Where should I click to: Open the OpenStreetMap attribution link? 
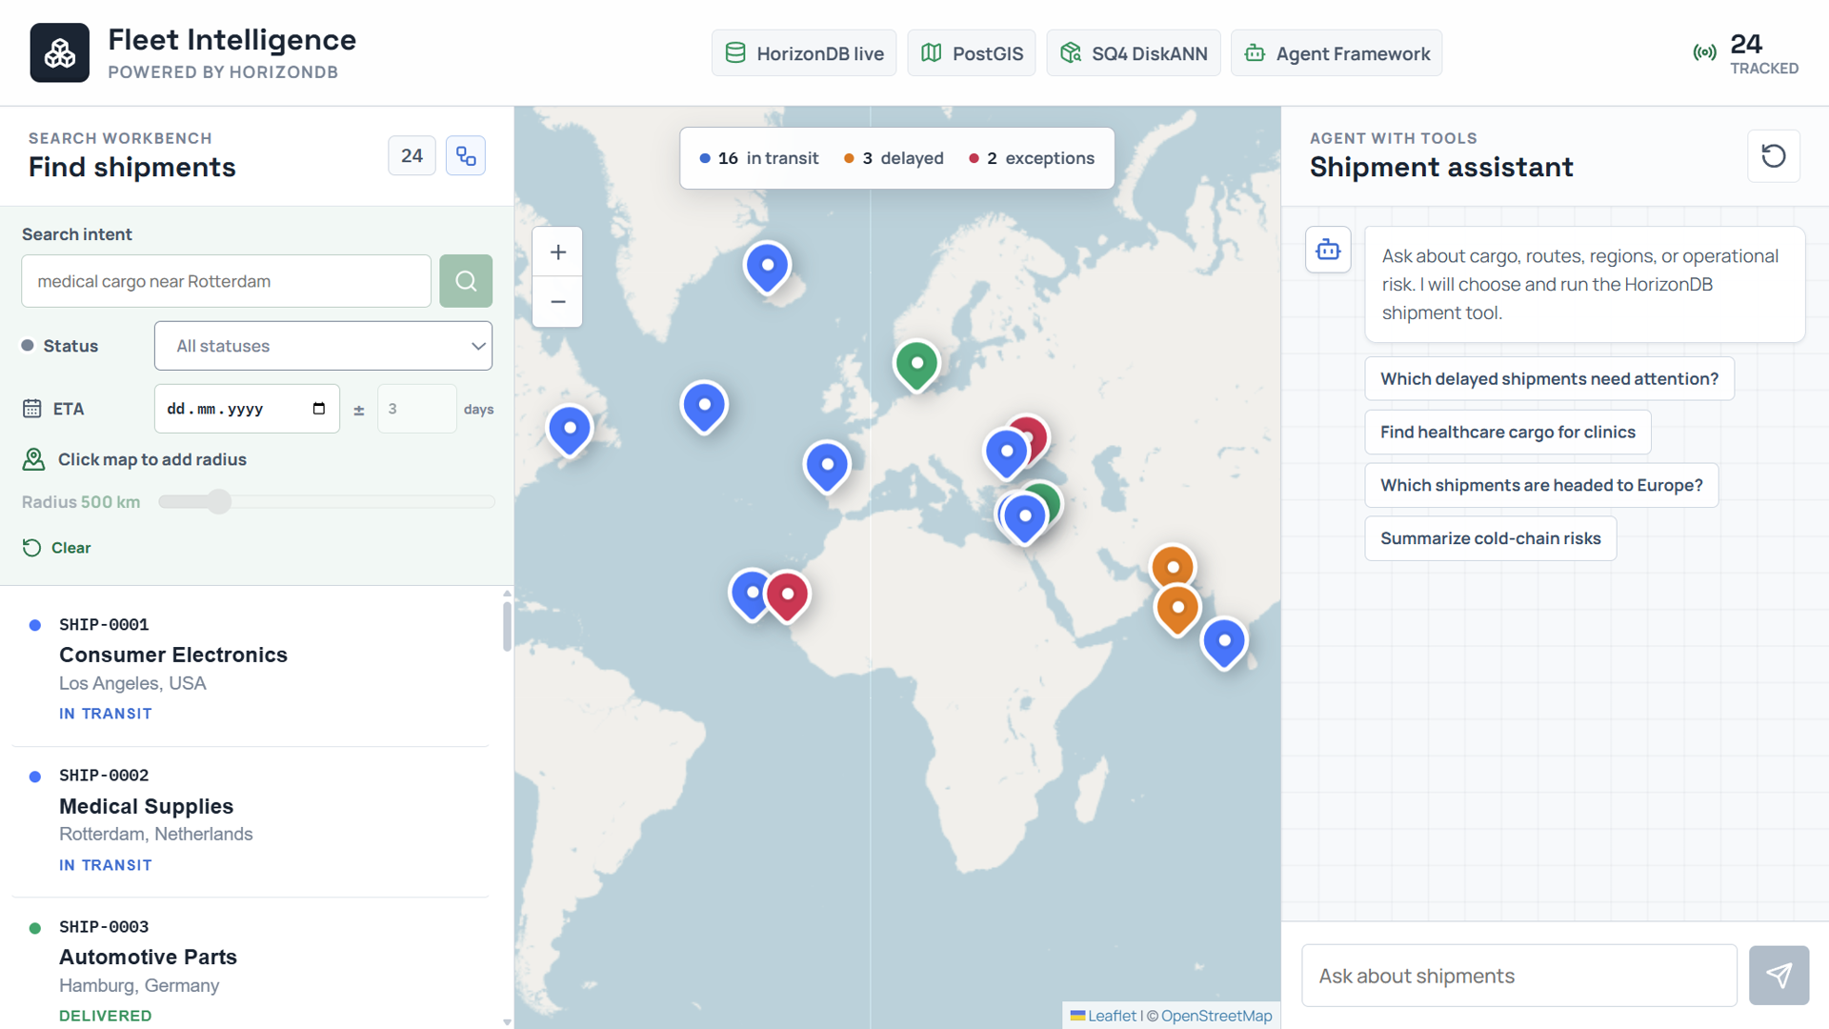pyautogui.click(x=1216, y=1016)
